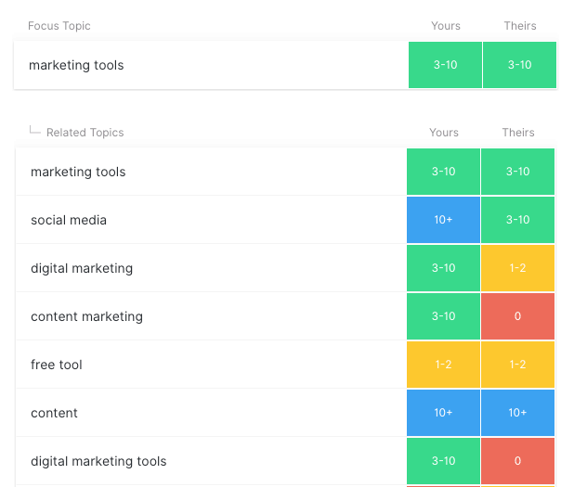574x487 pixels.
Task: Click the blue 10+ Yours cell for social media
Action: coord(444,220)
